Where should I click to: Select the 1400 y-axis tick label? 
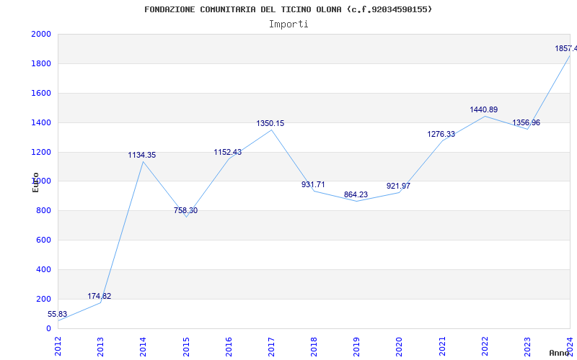41,122
